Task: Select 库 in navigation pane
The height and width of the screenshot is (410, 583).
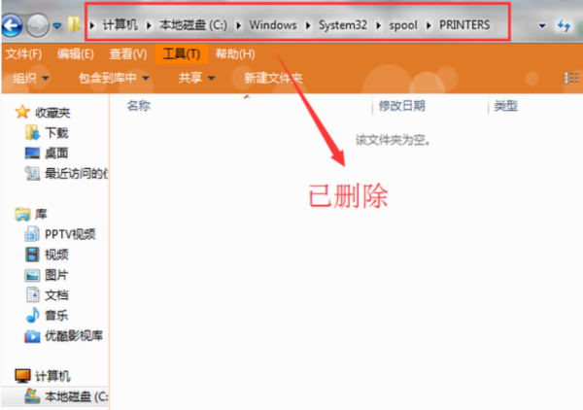Action: coord(41,214)
